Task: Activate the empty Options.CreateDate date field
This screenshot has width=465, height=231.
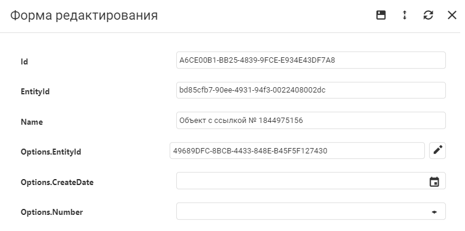Action: [x=311, y=181]
